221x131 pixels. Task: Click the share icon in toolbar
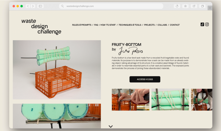pyautogui.click(x=194, y=6)
